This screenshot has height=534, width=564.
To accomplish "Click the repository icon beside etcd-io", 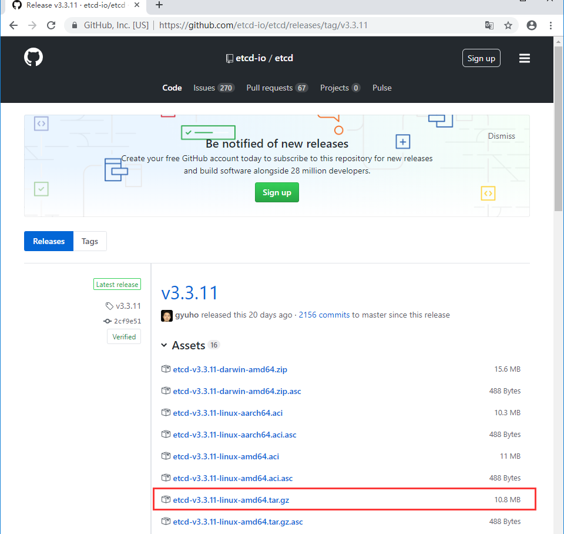I will [230, 58].
